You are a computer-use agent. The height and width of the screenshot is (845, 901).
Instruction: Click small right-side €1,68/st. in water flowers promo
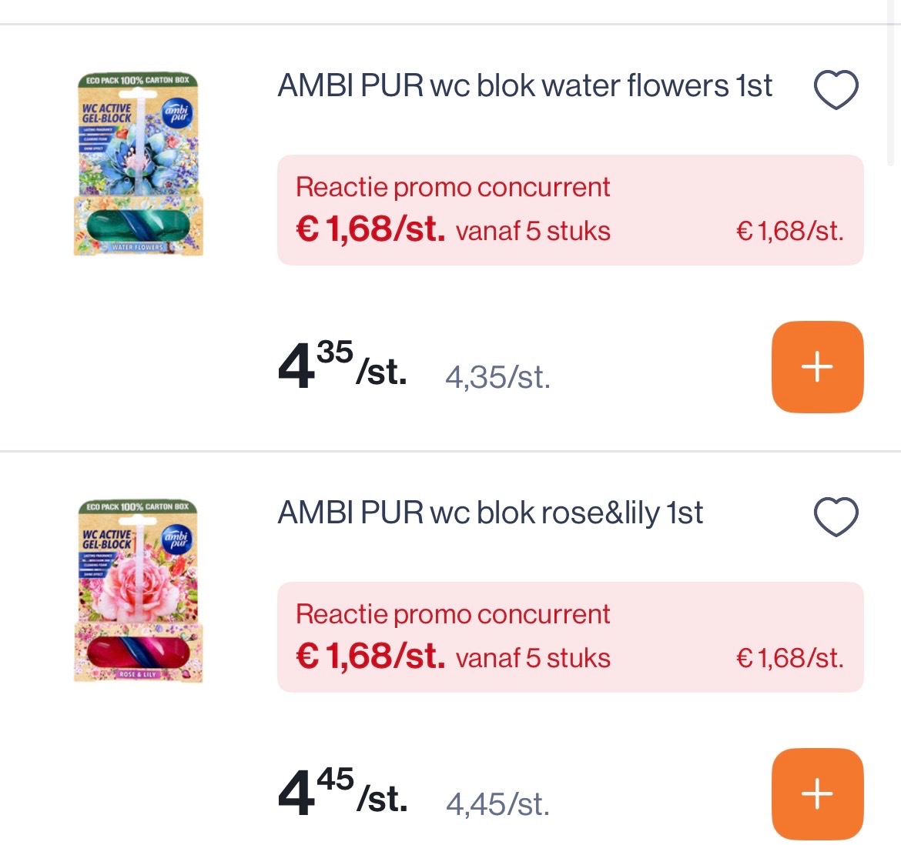(790, 231)
